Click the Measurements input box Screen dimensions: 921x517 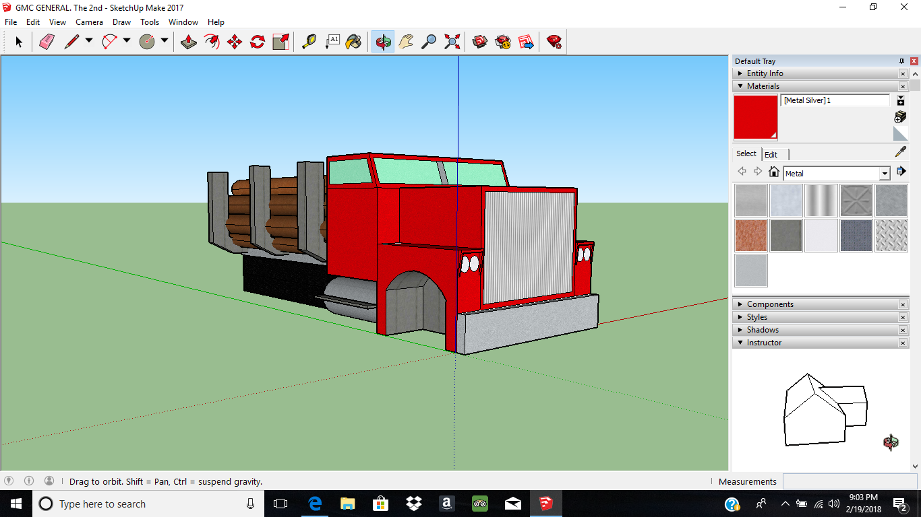pyautogui.click(x=849, y=481)
